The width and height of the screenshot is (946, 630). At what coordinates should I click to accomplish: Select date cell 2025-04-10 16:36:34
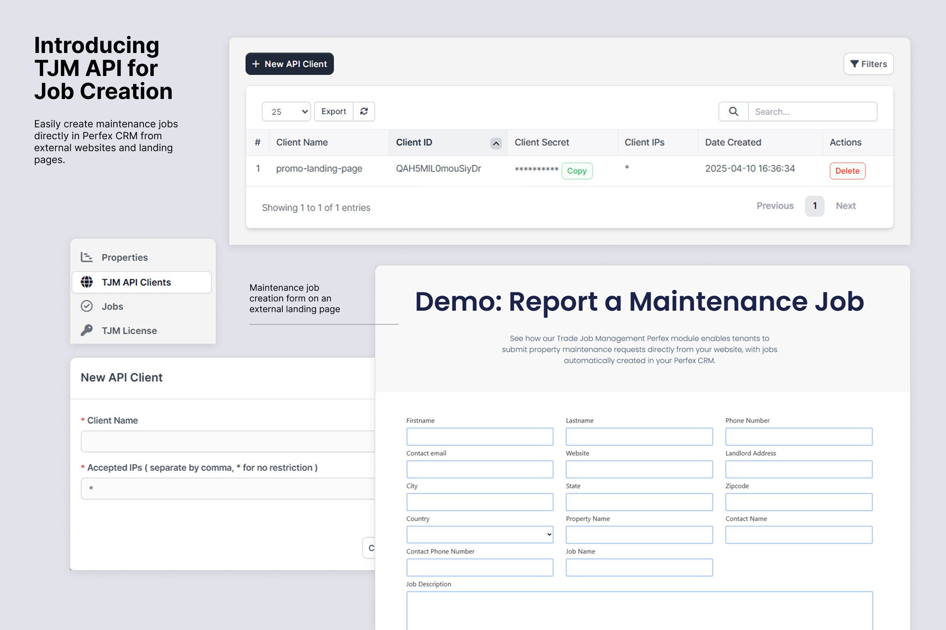click(750, 169)
